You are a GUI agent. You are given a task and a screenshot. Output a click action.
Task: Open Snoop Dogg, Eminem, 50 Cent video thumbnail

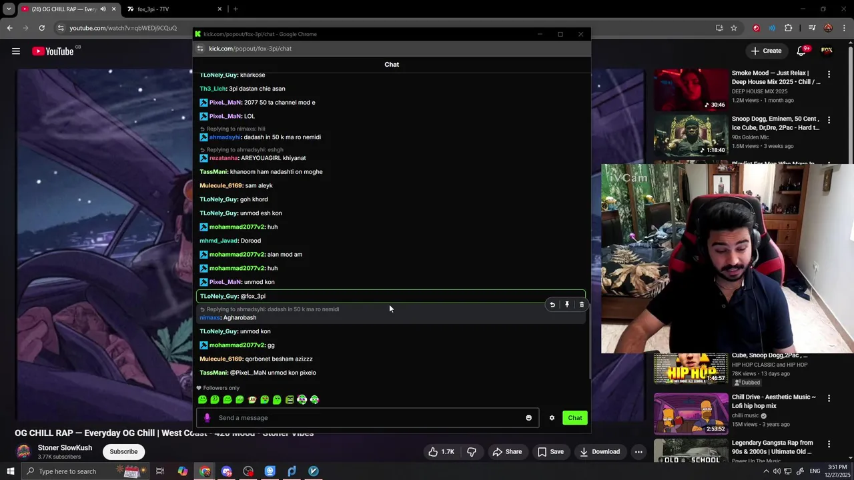click(691, 135)
